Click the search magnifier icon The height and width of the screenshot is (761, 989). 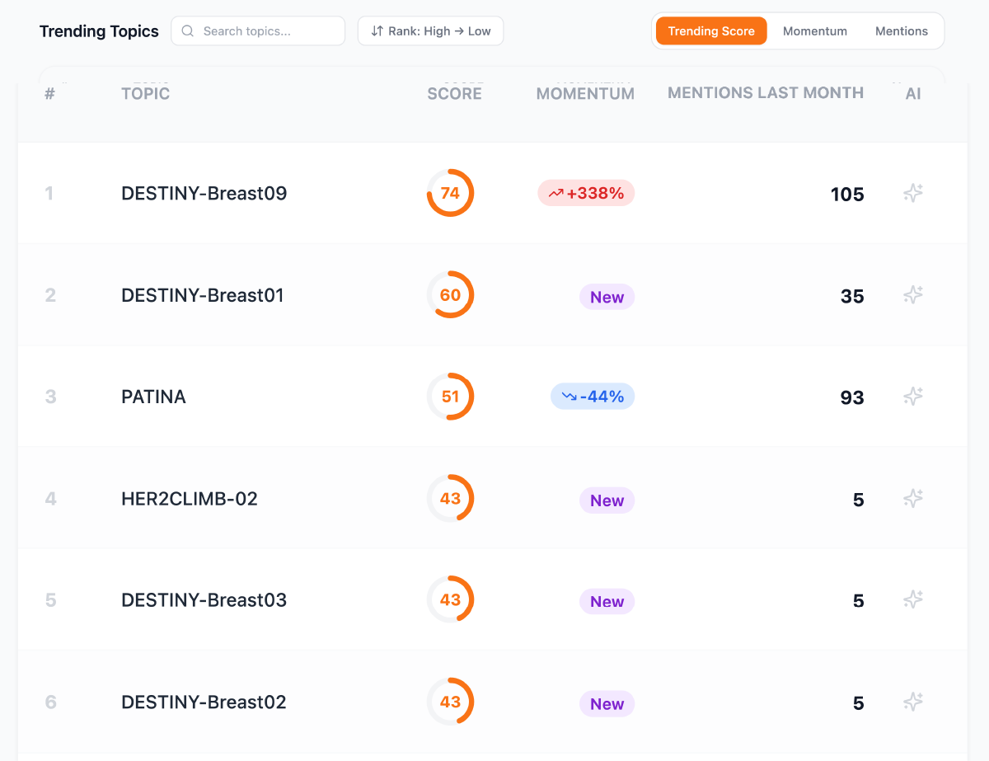[188, 31]
